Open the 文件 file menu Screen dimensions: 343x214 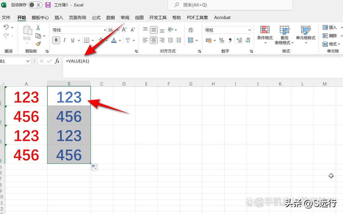point(6,17)
